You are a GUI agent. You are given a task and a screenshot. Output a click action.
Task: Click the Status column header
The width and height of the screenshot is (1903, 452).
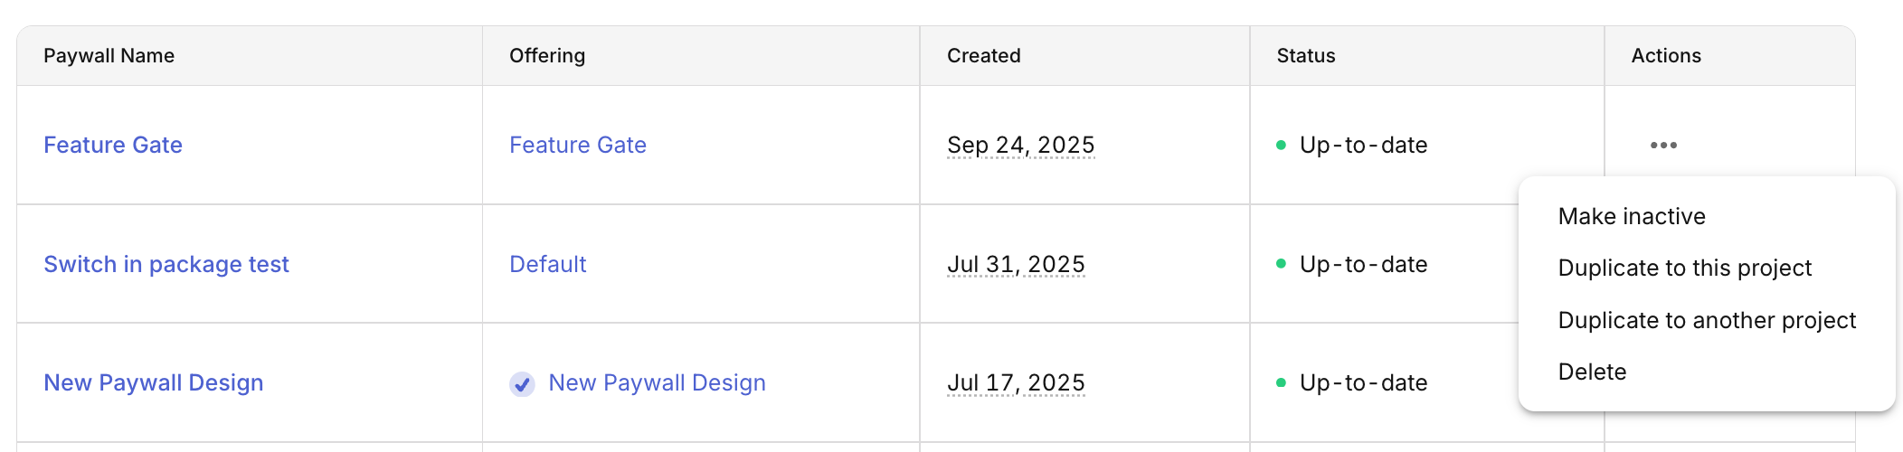pyautogui.click(x=1306, y=56)
